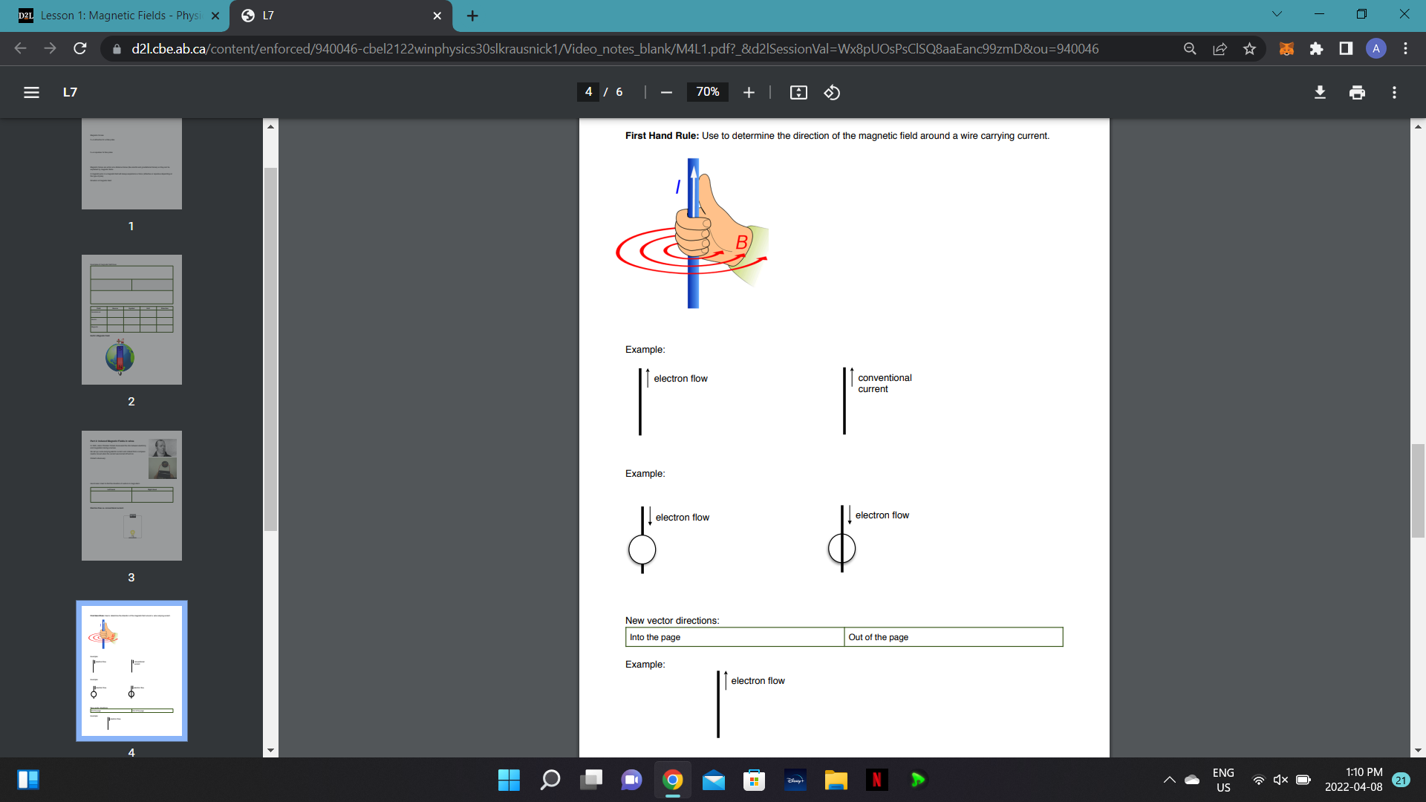Open a new browser tab
1426x802 pixels.
click(472, 16)
